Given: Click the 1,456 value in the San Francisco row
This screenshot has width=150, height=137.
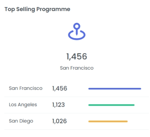Looking at the screenshot, I should tap(60, 88).
